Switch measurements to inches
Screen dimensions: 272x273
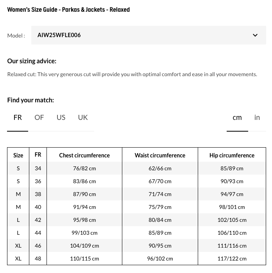coord(257,118)
